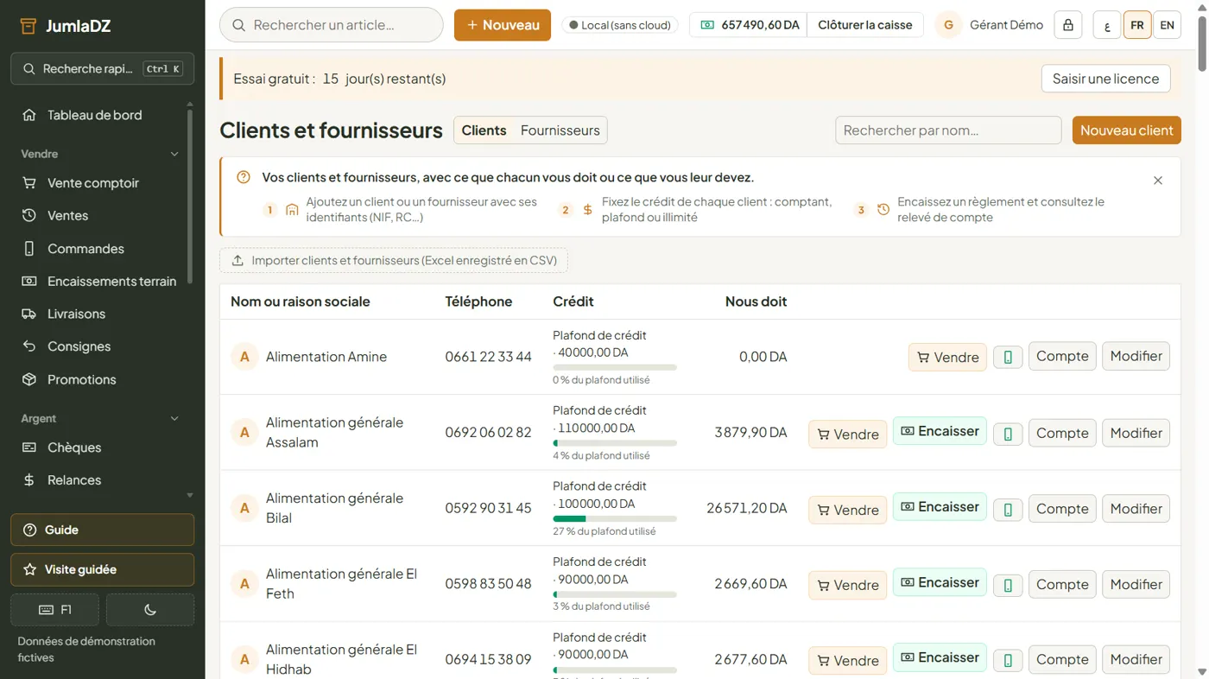This screenshot has width=1209, height=679.
Task: Click the phone icon in Alimentation générale El Hidhab row
Action: (1008, 661)
